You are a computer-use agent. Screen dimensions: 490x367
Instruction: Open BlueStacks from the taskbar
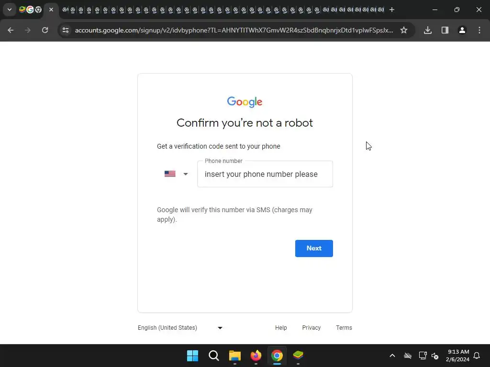[298, 356]
